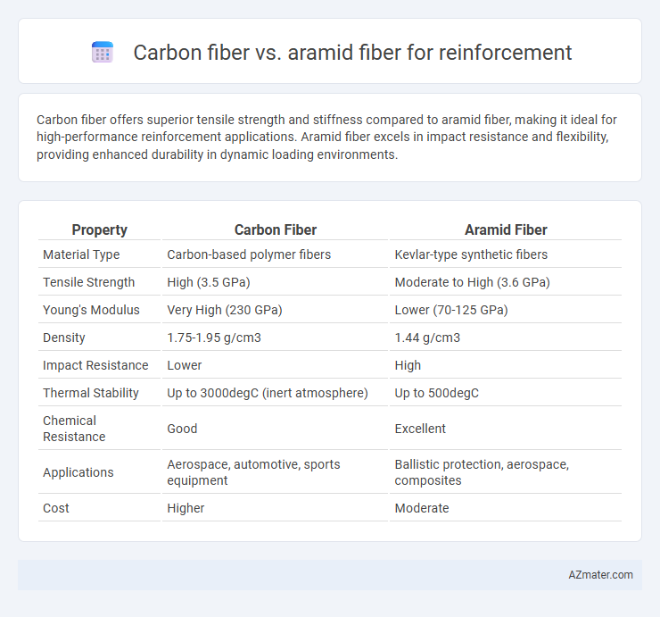Click the 'Carbon-based polymer fibers' cell

click(x=249, y=254)
